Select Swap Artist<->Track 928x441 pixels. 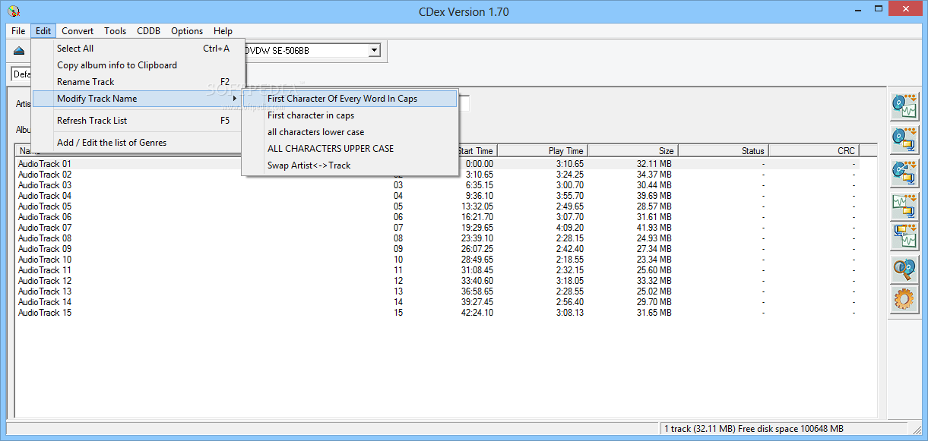(350, 165)
